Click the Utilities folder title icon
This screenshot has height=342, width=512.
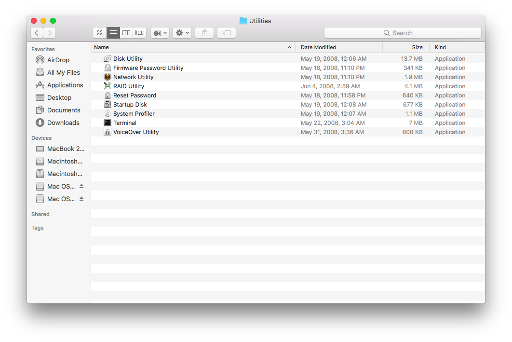point(243,21)
